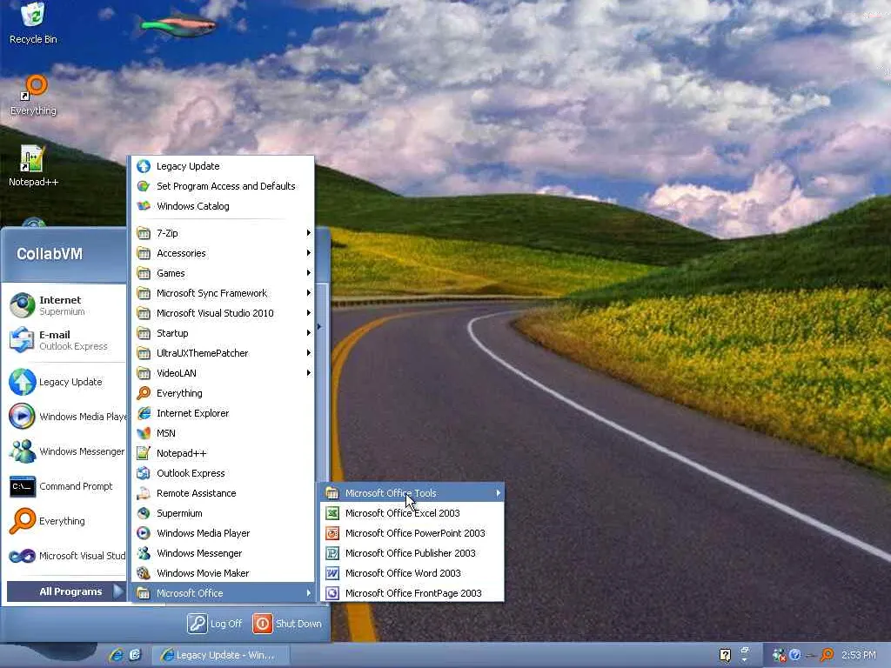This screenshot has width=891, height=668.
Task: Click the Everything icon in programs list
Action: (144, 393)
